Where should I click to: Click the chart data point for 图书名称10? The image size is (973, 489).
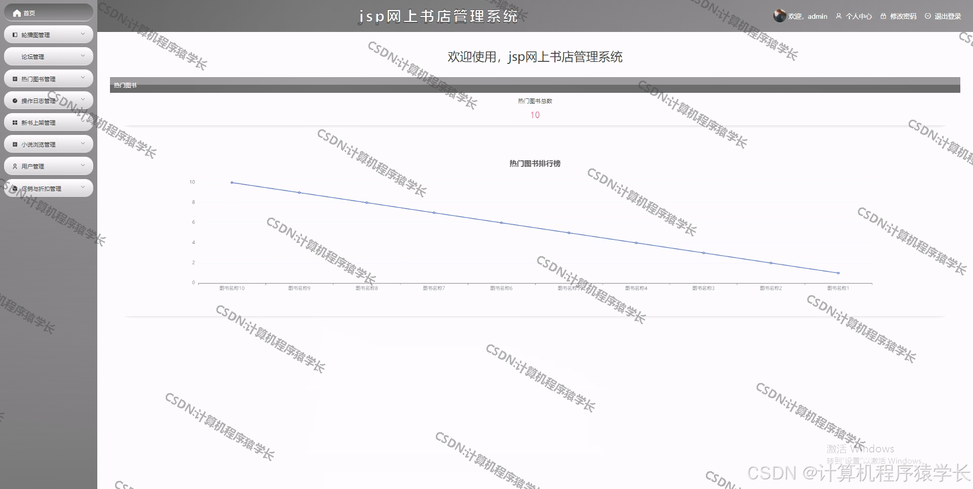(232, 183)
